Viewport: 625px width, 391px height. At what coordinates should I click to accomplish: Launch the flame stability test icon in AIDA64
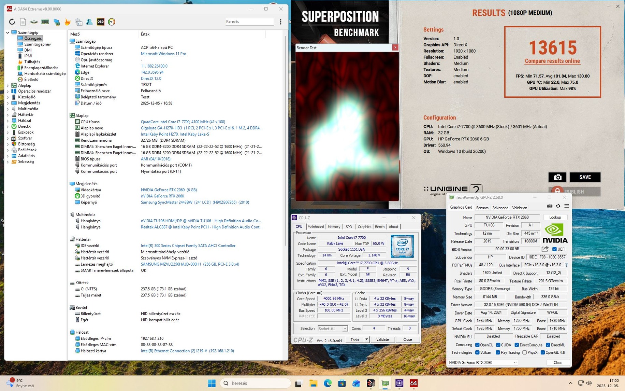coord(68,22)
